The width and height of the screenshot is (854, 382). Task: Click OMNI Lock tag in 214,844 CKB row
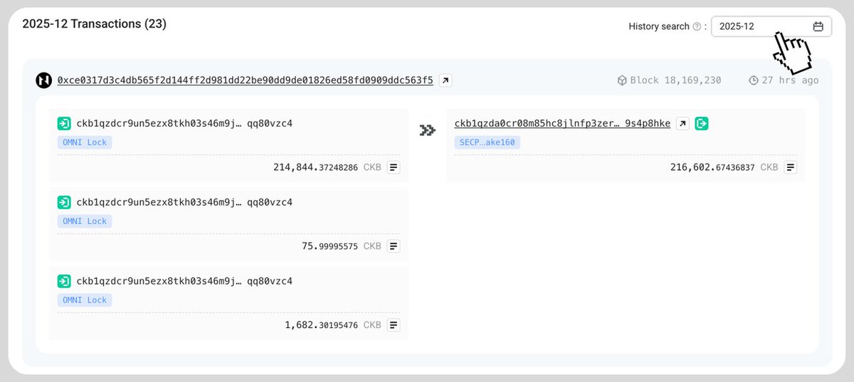pyautogui.click(x=85, y=142)
